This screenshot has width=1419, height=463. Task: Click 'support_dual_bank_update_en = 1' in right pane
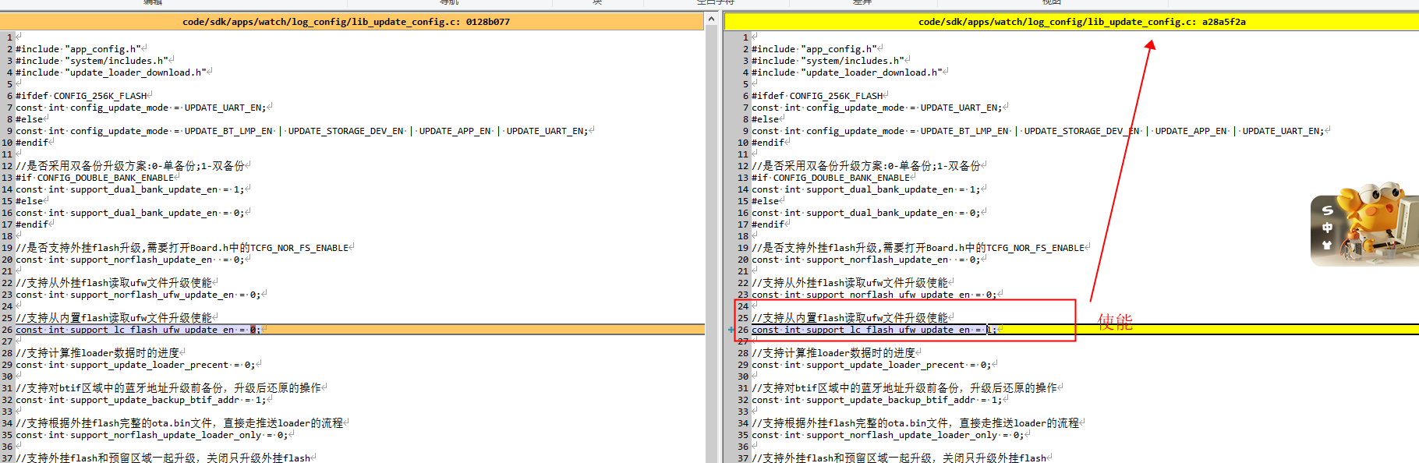pyautogui.click(x=893, y=189)
